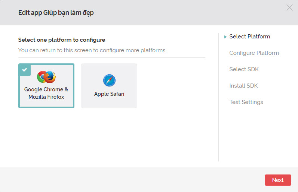Click the arrow marker beside Select Platform
This screenshot has height=192, width=298.
point(225,37)
